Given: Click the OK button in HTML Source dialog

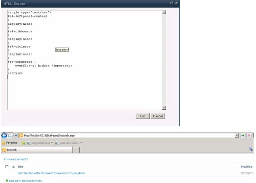Looking at the screenshot, I should [142, 116].
